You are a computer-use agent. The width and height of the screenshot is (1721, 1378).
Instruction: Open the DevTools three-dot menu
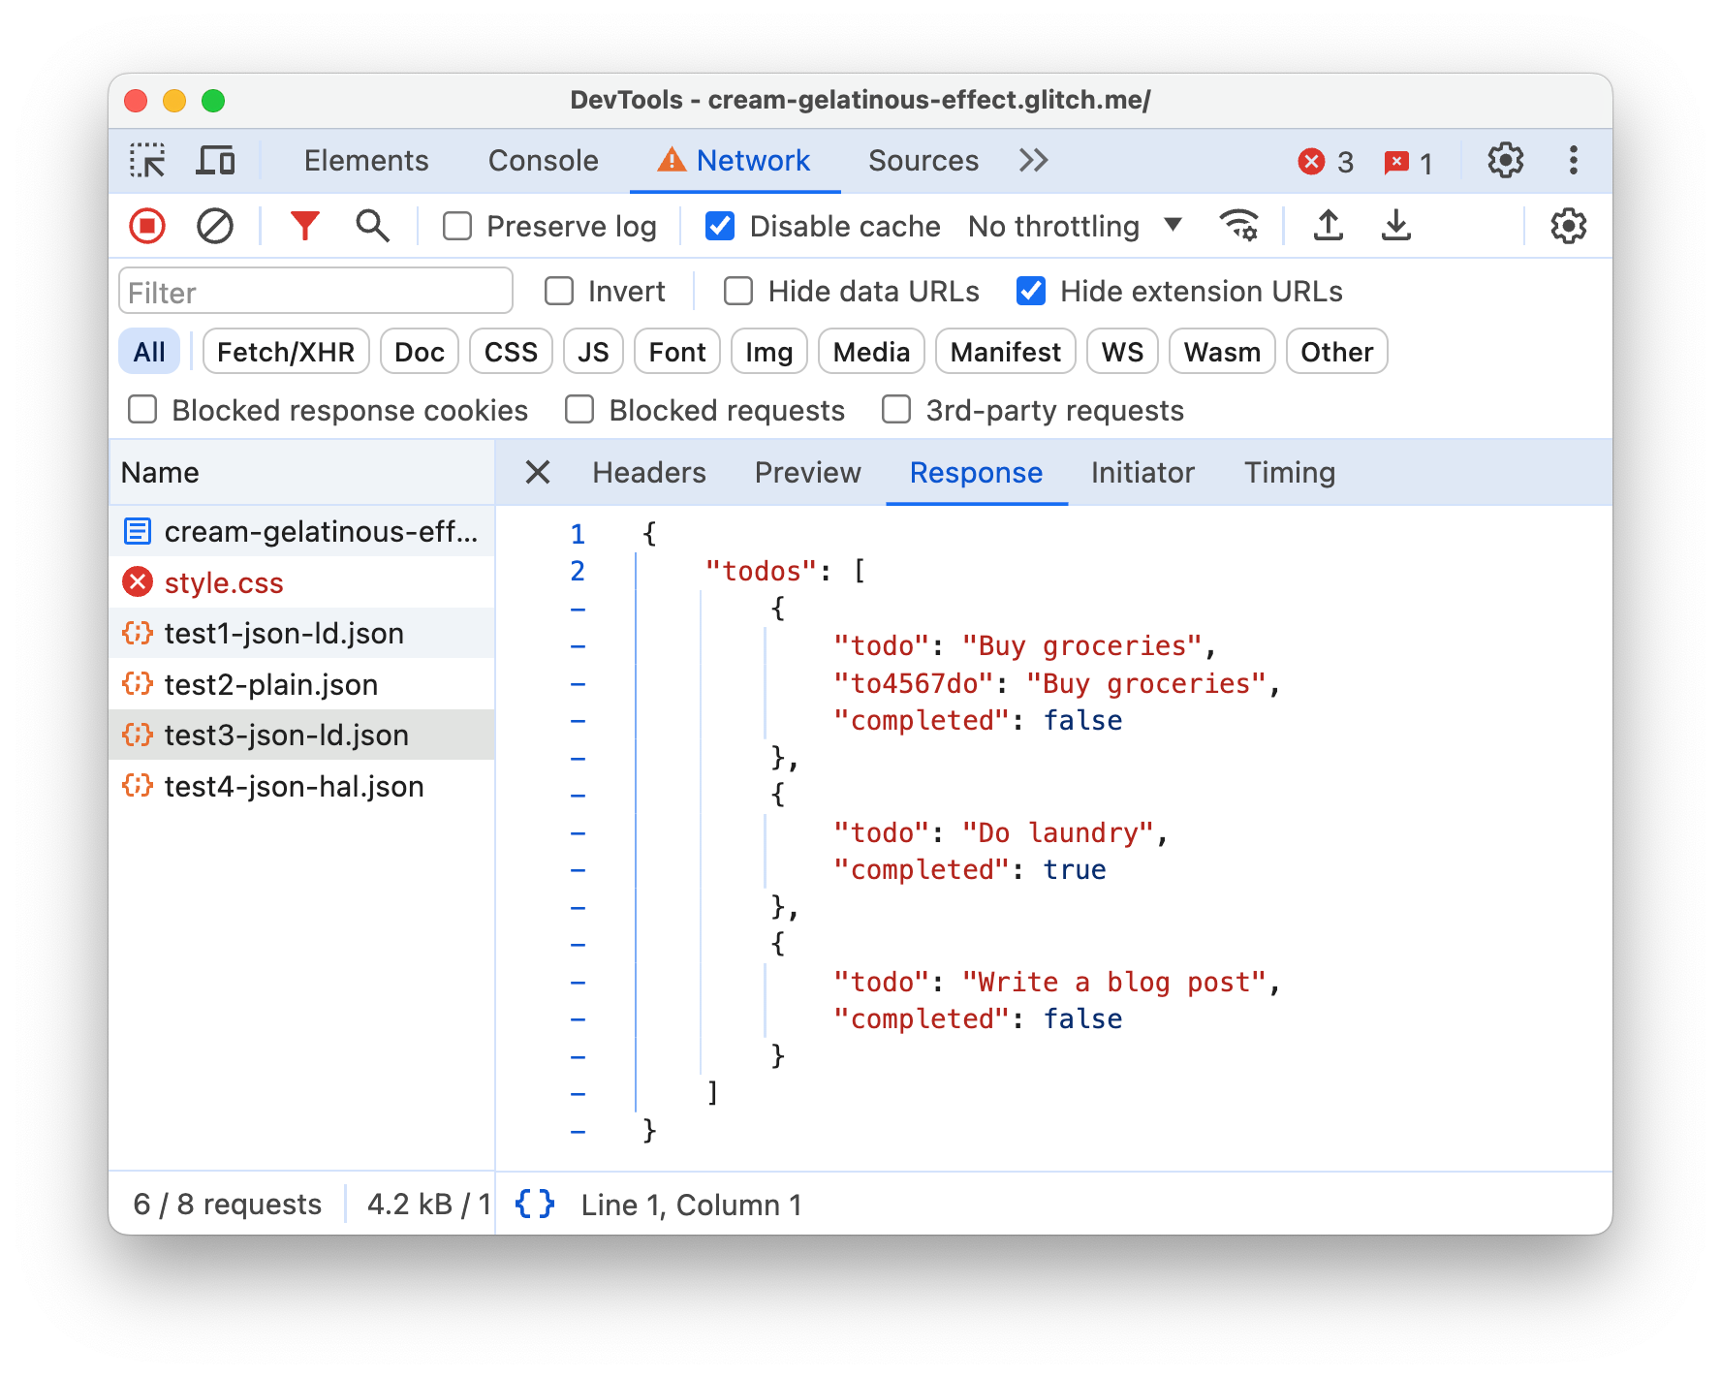click(1573, 160)
